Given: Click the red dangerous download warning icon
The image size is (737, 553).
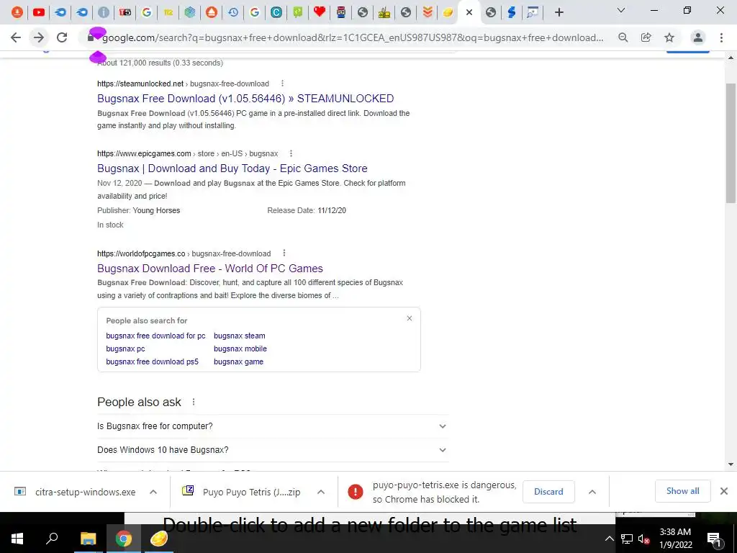Looking at the screenshot, I should pos(356,492).
